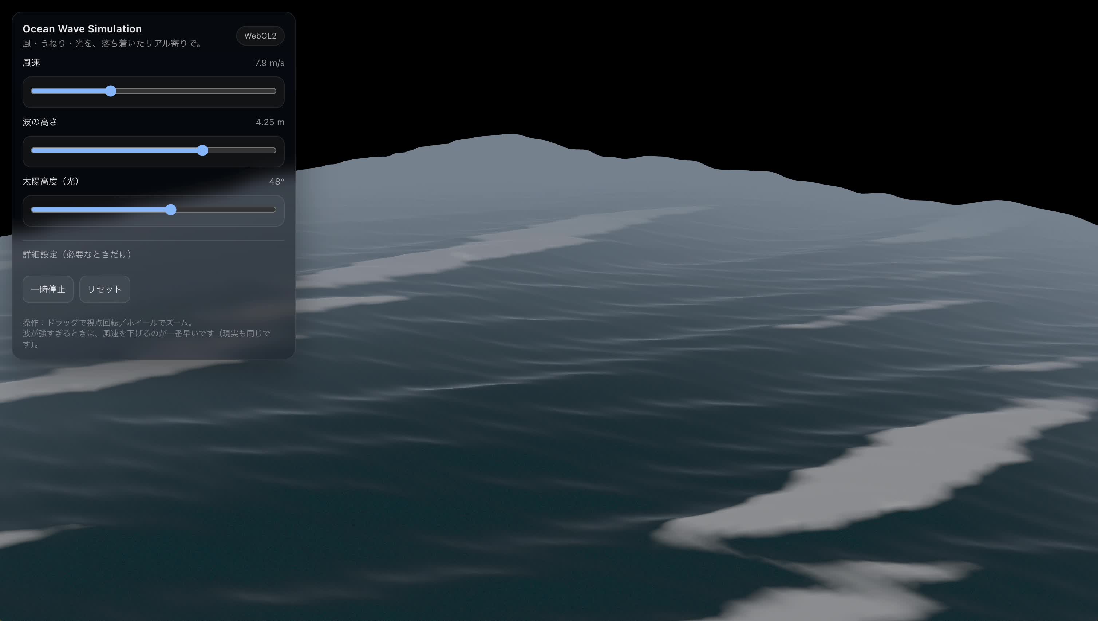Click the 太陽高度 slider handle
The image size is (1098, 621).
171,209
